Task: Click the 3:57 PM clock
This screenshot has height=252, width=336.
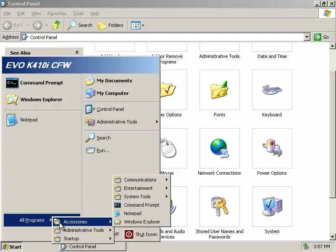Action: [321, 247]
